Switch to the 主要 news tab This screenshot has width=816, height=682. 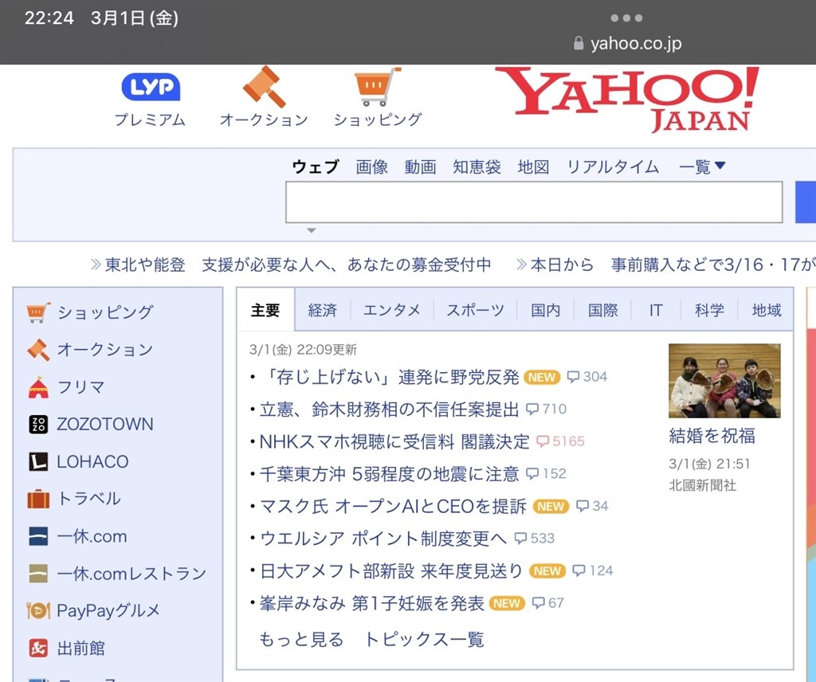(265, 310)
